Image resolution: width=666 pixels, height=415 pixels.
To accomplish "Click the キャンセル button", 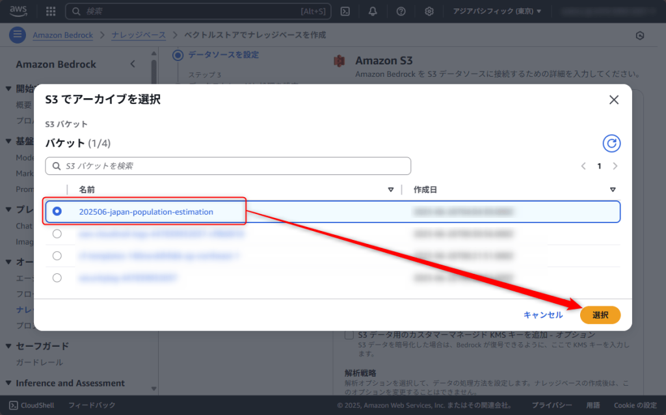I will [543, 315].
